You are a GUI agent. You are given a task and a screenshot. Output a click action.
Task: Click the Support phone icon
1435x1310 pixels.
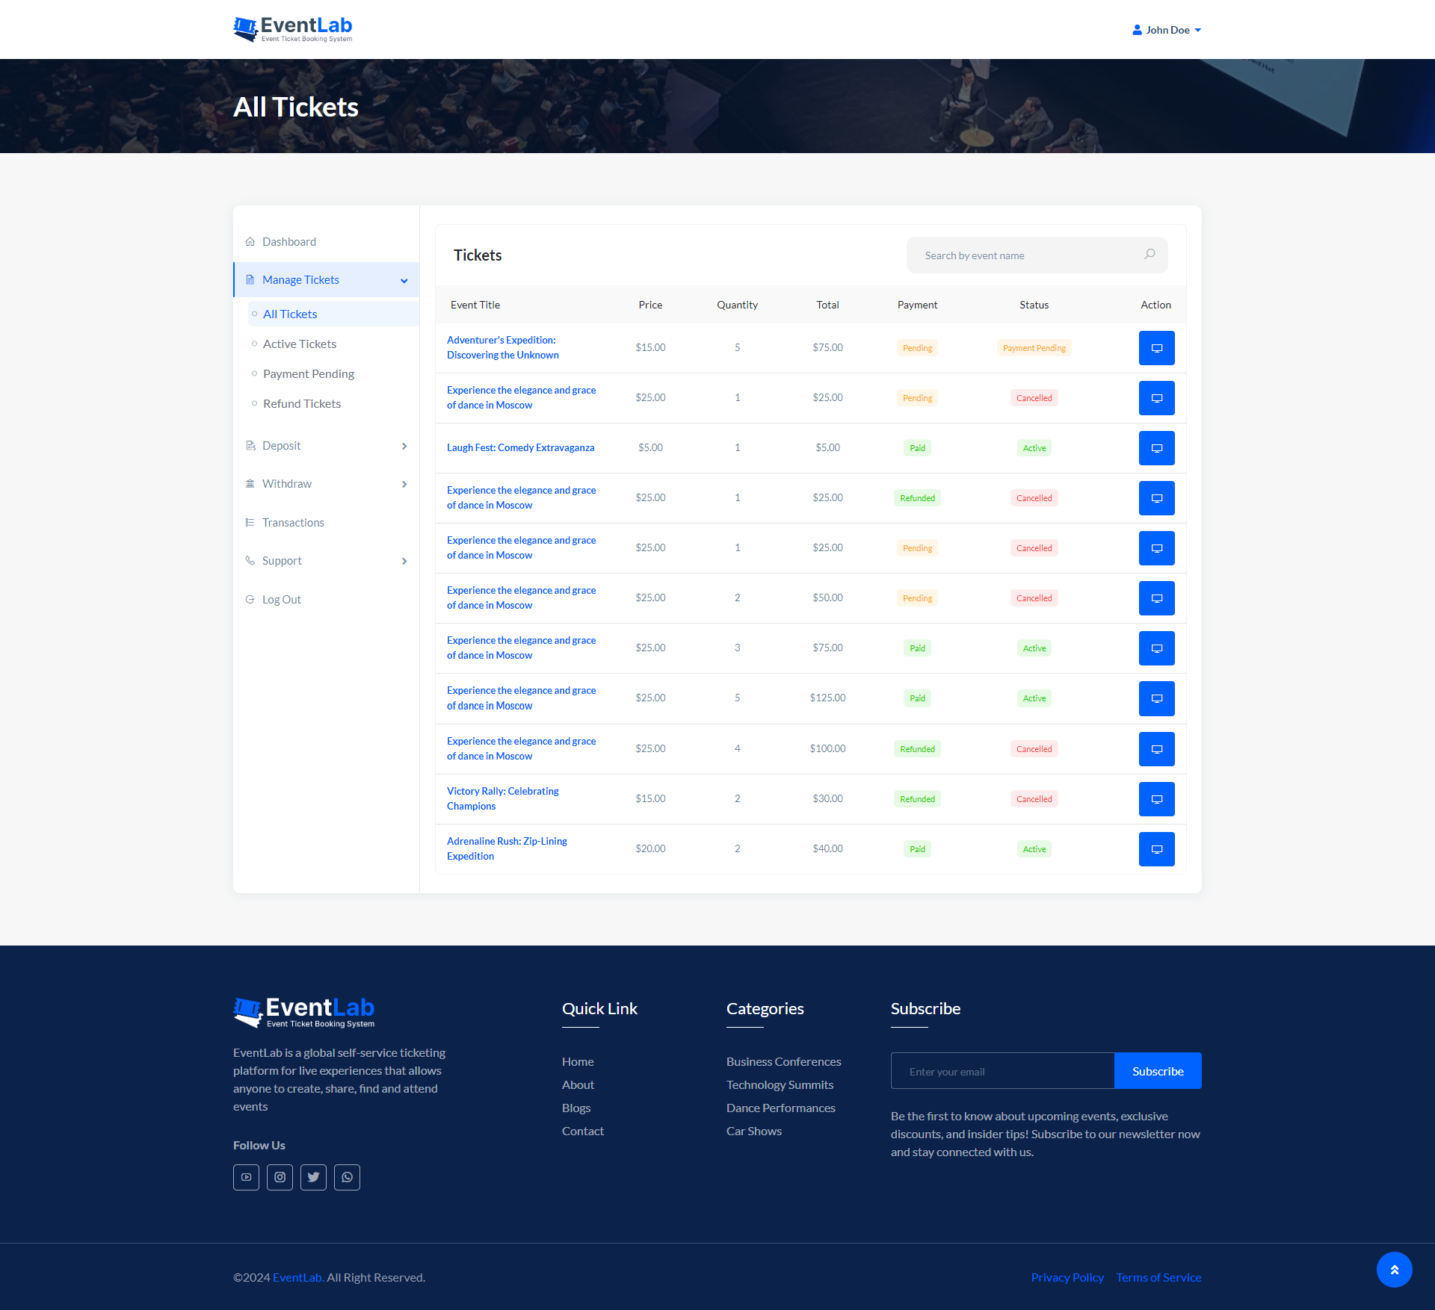[x=250, y=560]
